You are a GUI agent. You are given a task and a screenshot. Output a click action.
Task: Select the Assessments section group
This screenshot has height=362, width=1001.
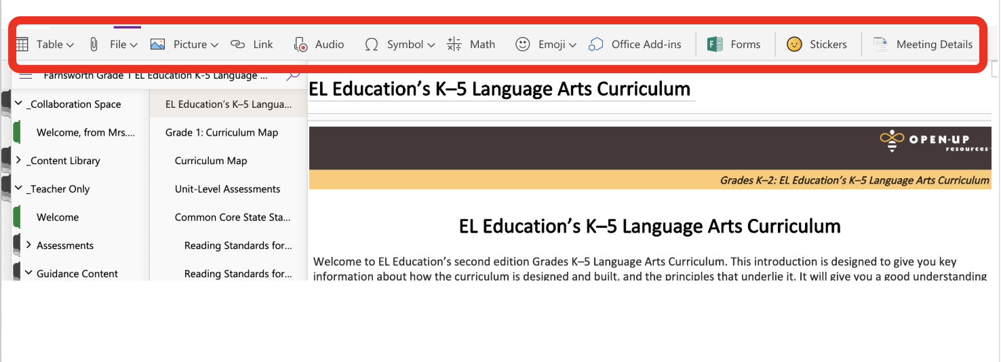pyautogui.click(x=65, y=245)
